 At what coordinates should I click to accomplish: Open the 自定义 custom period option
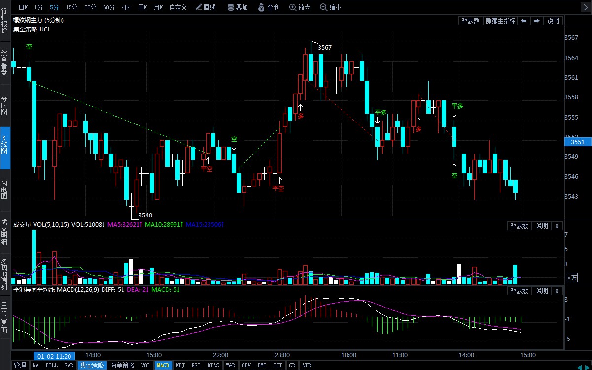point(178,7)
